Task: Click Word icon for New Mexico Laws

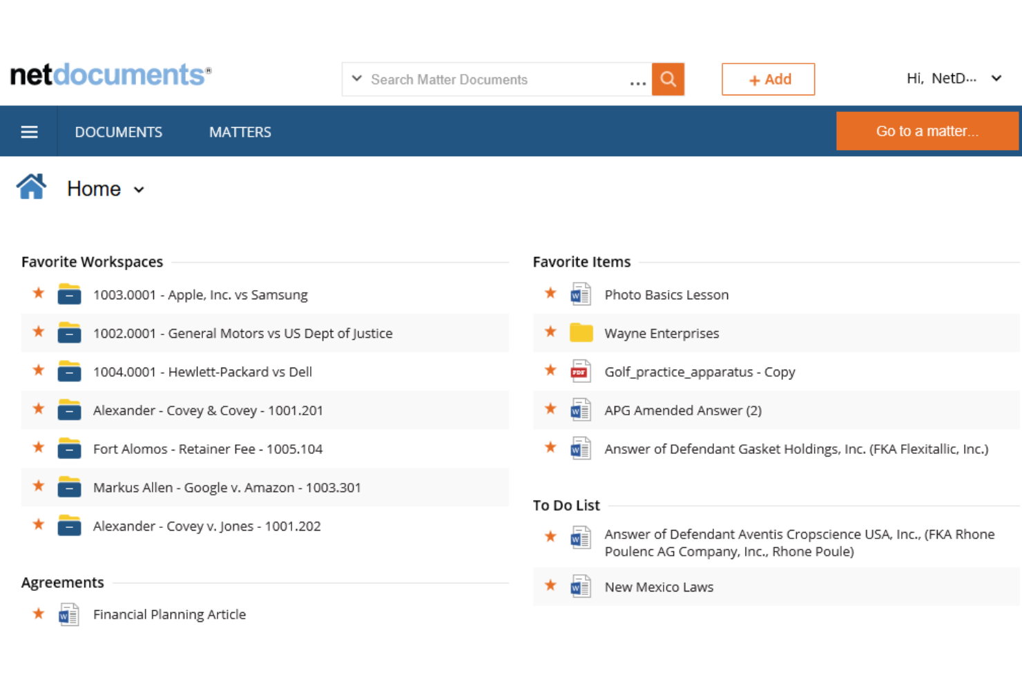Action: [x=581, y=587]
